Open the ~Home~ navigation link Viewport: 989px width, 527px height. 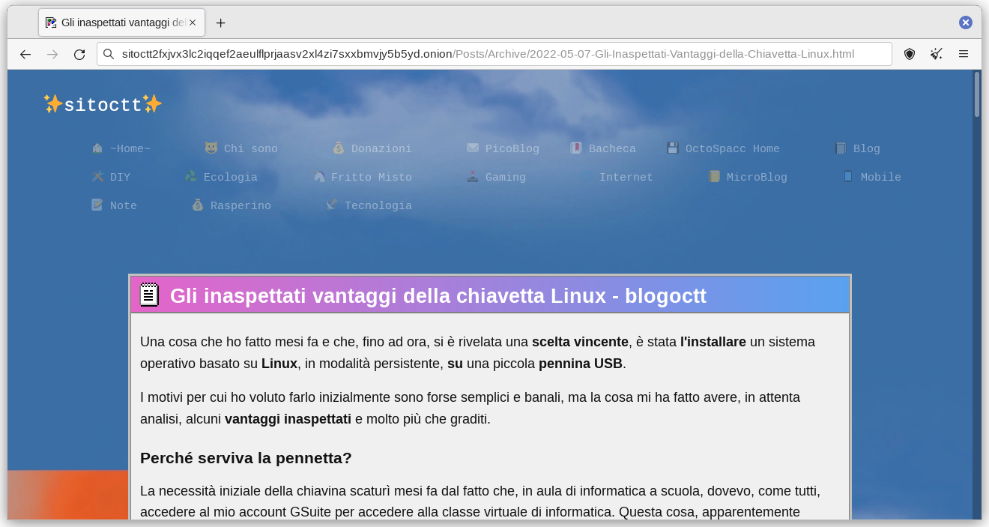(x=129, y=148)
